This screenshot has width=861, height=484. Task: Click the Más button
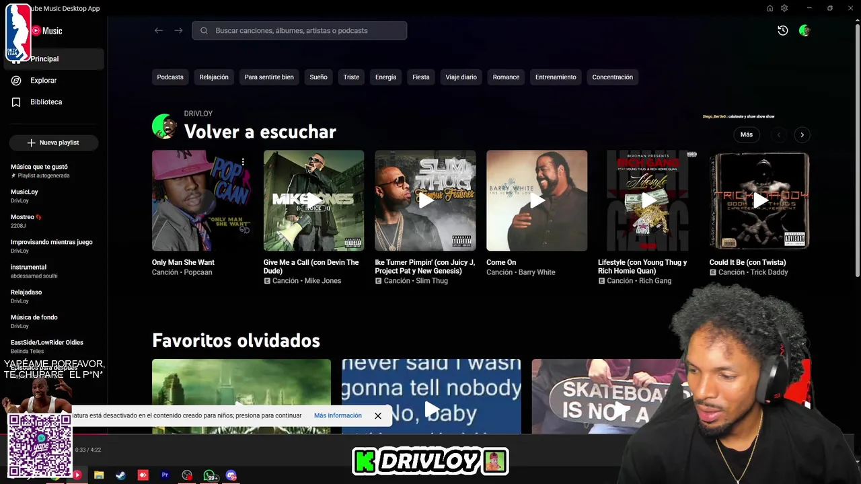(x=747, y=134)
